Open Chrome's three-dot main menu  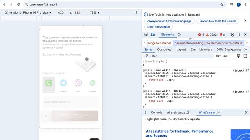click(x=246, y=5)
